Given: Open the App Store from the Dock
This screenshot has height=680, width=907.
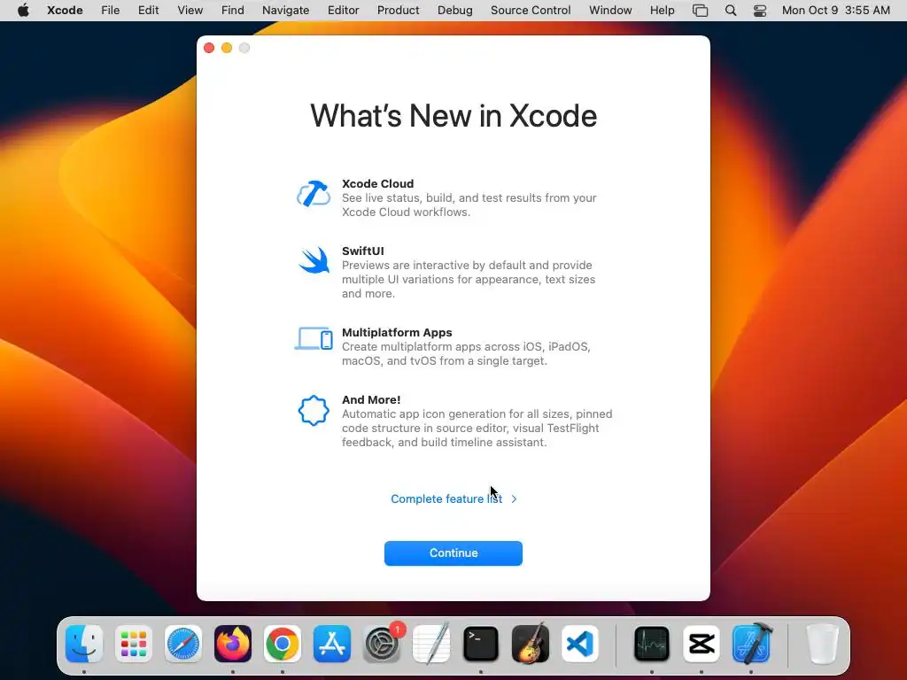Looking at the screenshot, I should (332, 644).
